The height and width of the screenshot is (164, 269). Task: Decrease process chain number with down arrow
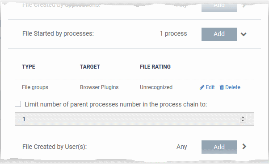[x=243, y=121]
